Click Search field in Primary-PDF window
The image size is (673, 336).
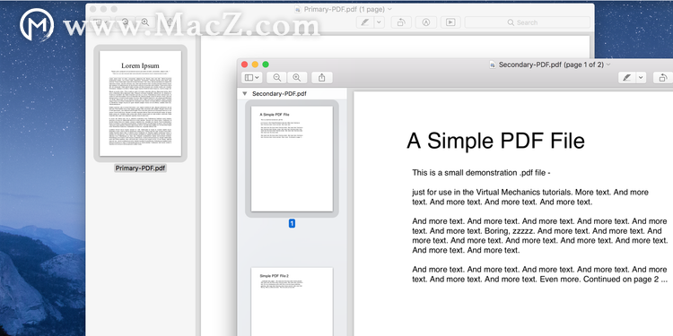pos(528,22)
